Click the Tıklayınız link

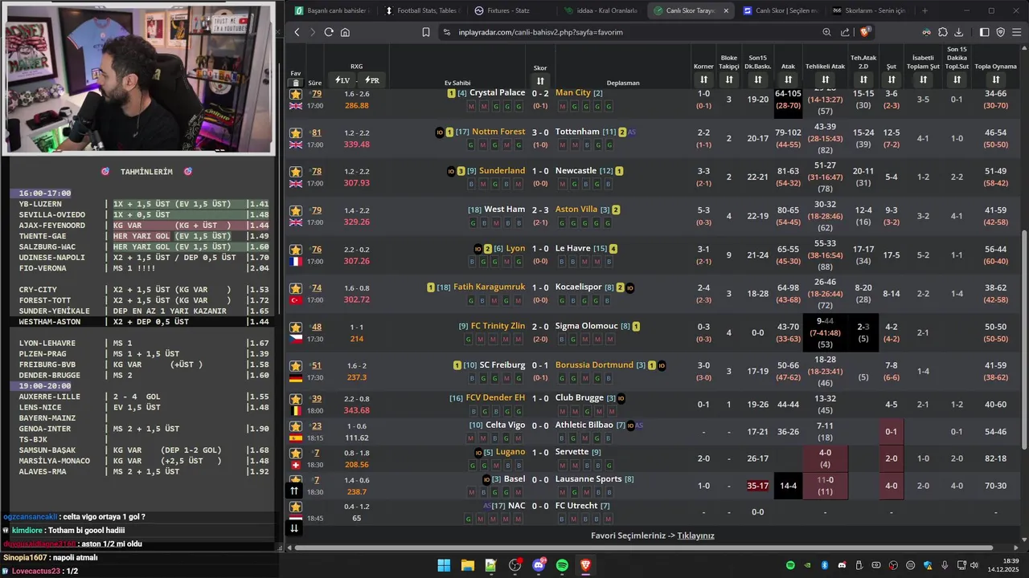(695, 535)
